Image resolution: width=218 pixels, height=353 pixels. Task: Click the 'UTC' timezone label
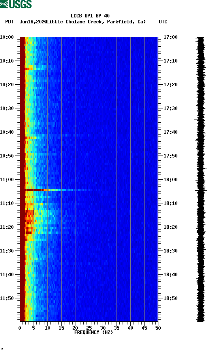tap(163, 22)
